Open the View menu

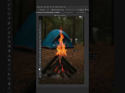54,7
